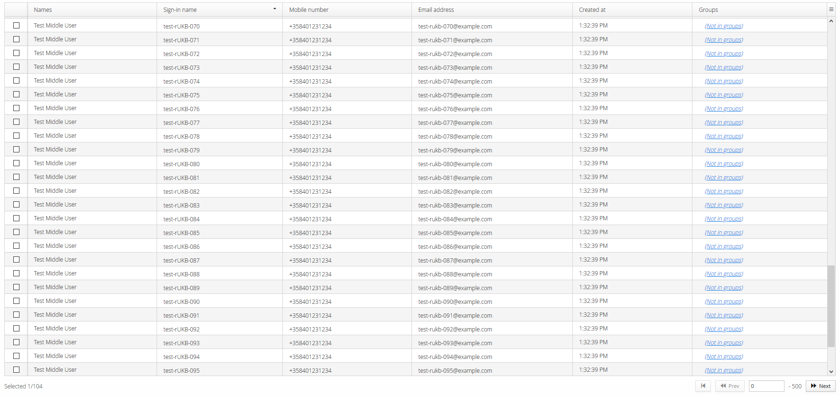Click the Groups column header
This screenshot has height=396, width=840.
[708, 10]
